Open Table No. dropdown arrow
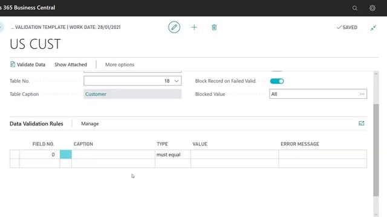Viewport: 387px width, 217px height. [x=177, y=81]
